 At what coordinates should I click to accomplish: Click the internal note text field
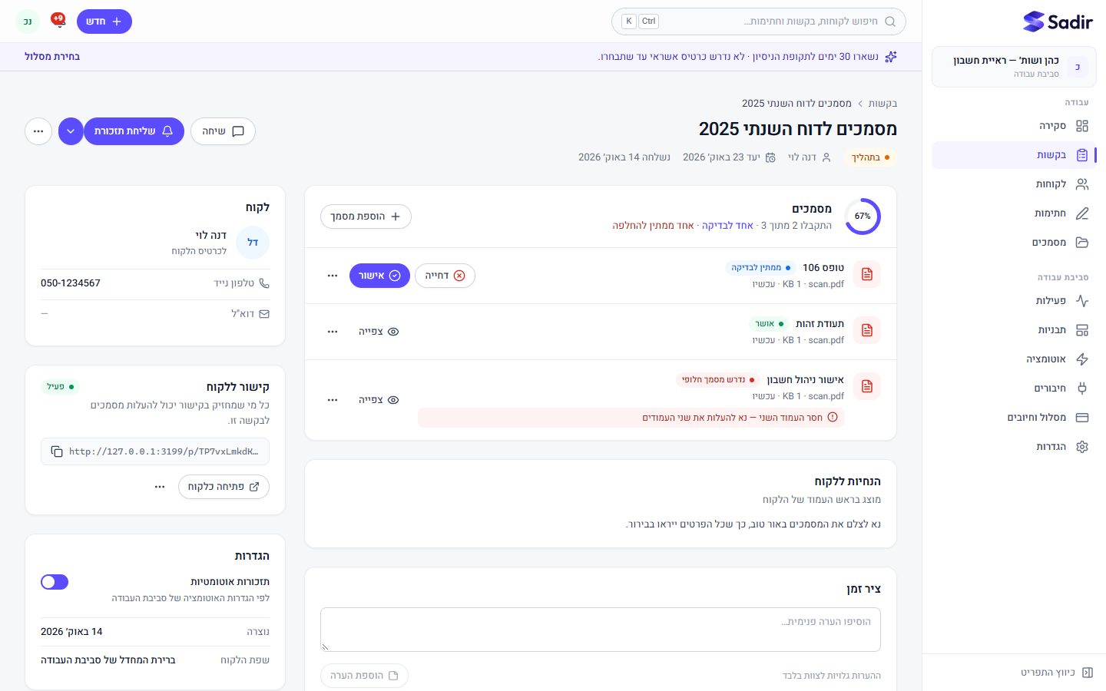[x=601, y=630]
